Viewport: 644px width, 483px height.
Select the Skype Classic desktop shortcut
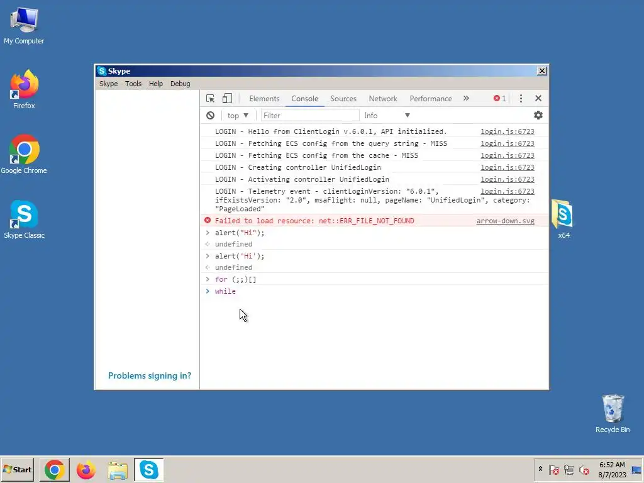point(24,219)
